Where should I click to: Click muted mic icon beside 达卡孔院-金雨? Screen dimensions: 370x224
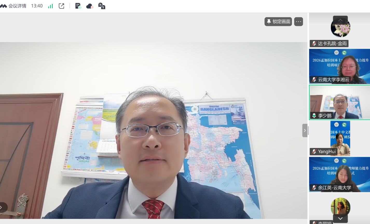[314, 44]
